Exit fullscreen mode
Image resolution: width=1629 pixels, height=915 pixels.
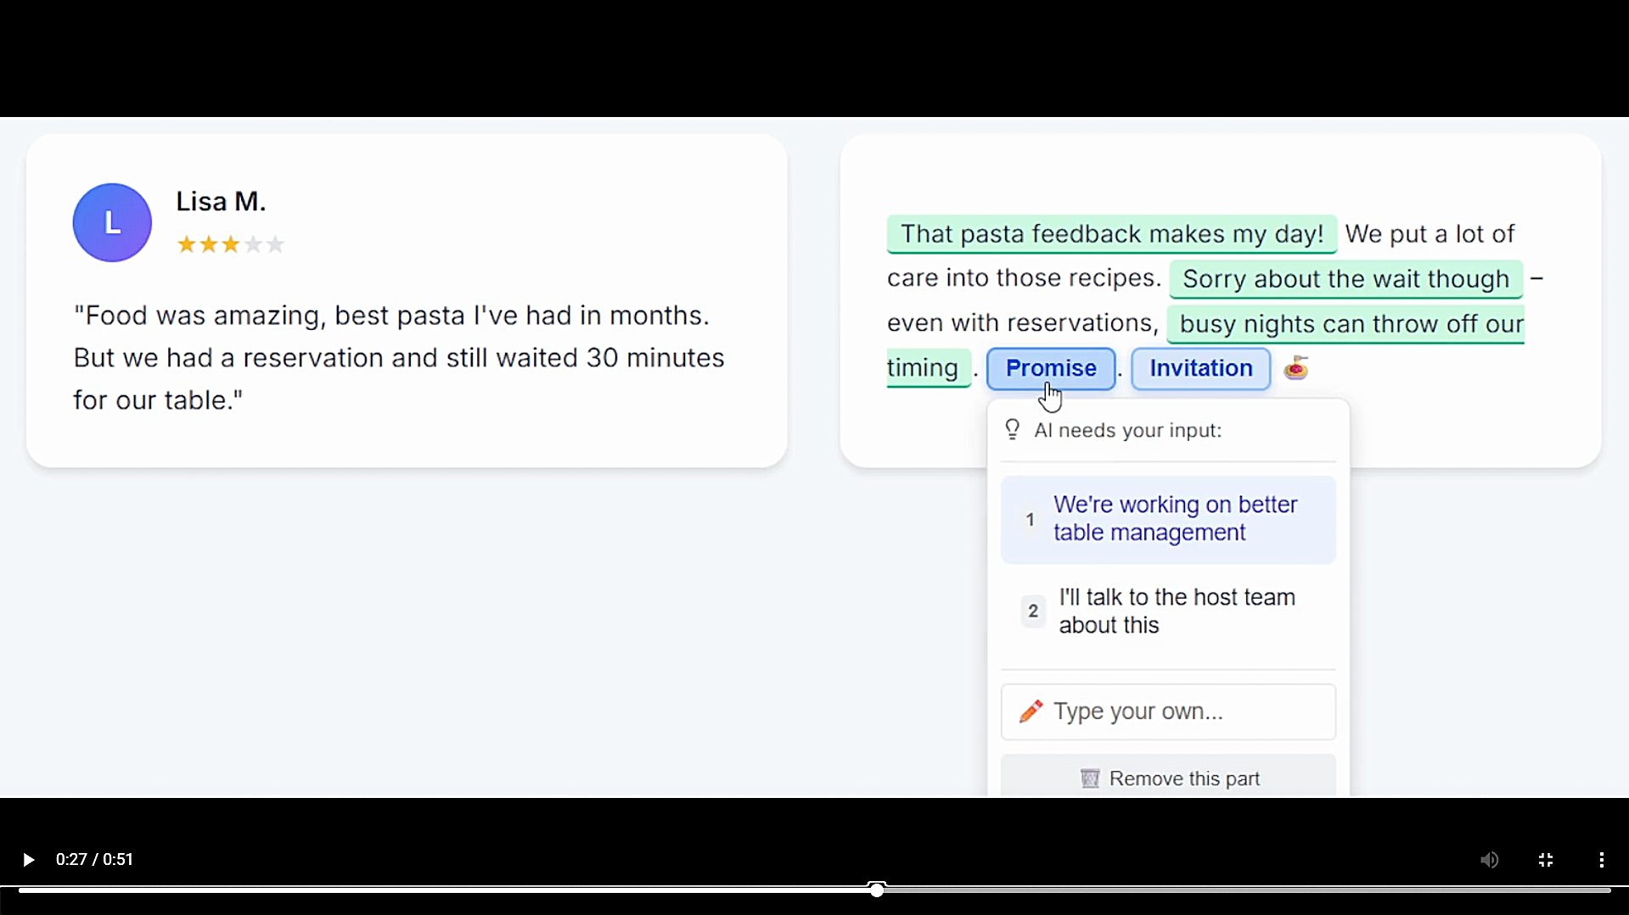(x=1545, y=860)
